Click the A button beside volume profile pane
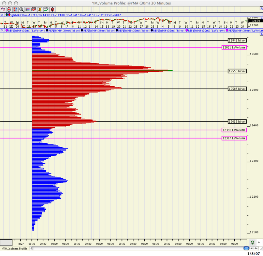Image resolution: width=263 pixels, height=256 pixels. pos(261,34)
